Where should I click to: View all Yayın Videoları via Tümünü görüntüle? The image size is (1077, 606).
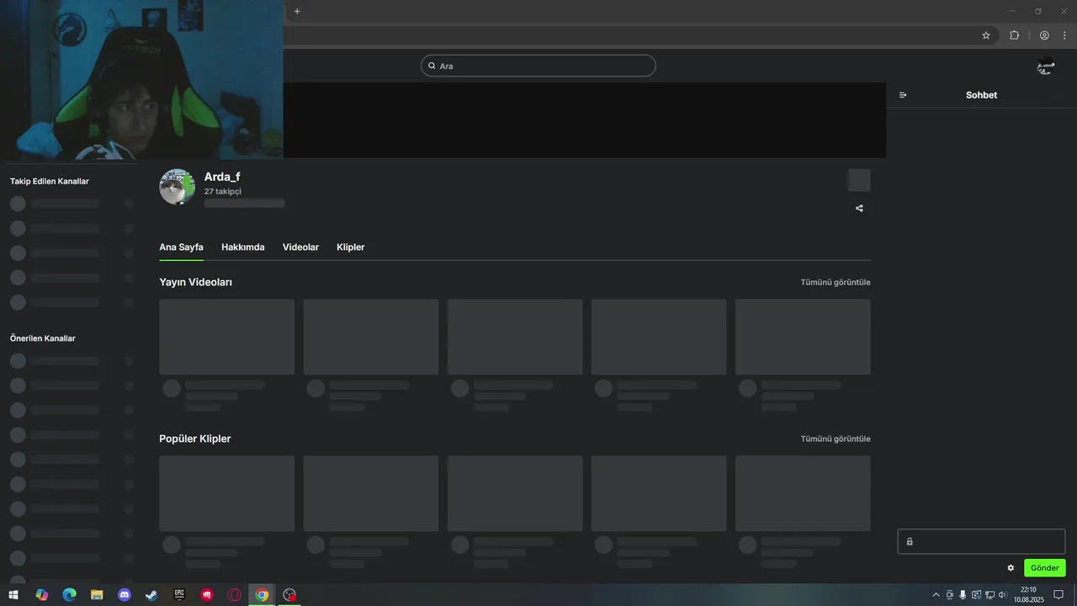coord(836,282)
